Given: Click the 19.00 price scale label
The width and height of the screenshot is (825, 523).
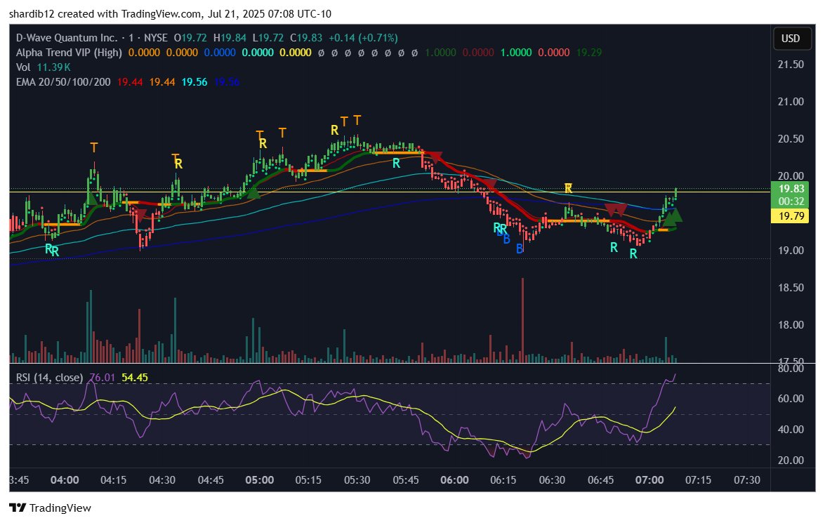Looking at the screenshot, I should 791,251.
